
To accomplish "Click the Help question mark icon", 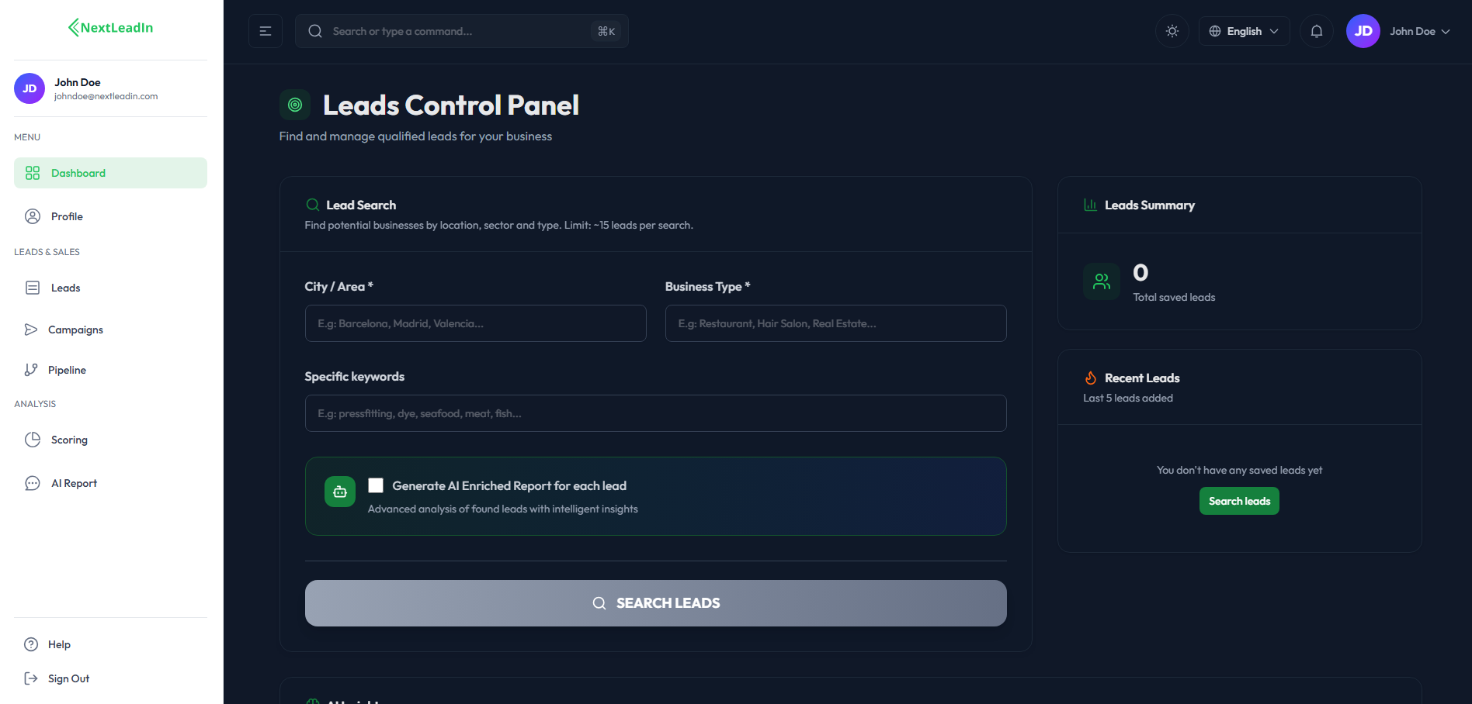I will [x=30, y=644].
